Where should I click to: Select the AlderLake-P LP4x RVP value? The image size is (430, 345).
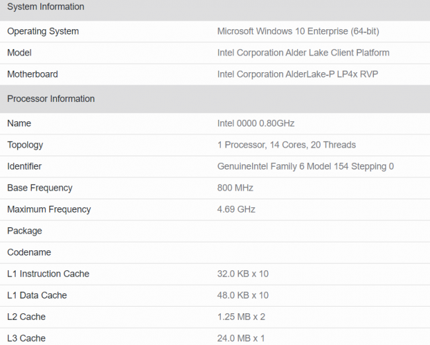pos(297,74)
